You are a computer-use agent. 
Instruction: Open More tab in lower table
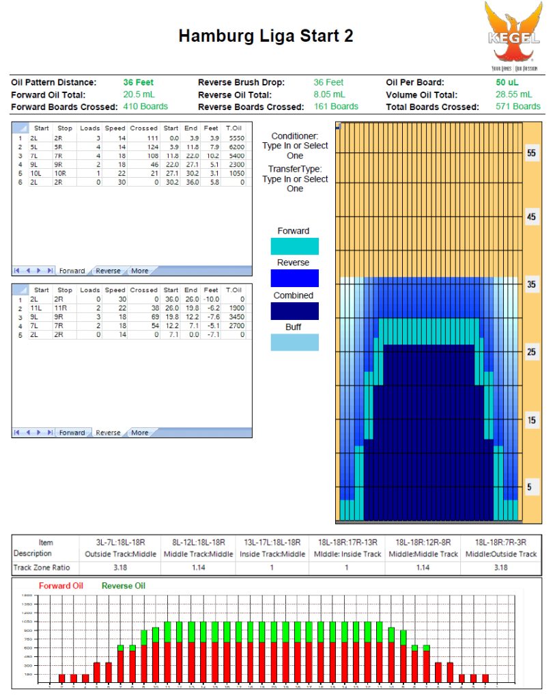139,433
